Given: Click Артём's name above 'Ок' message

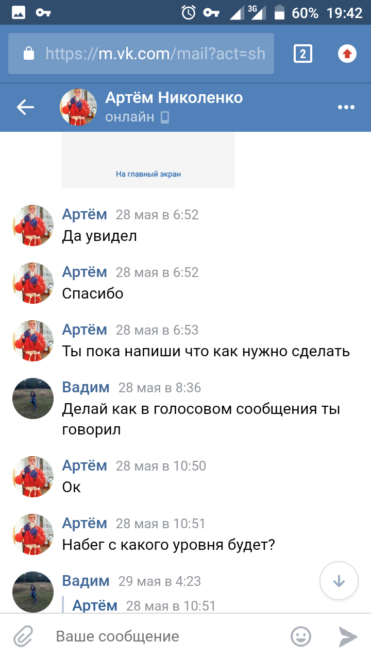Looking at the screenshot, I should [x=85, y=465].
